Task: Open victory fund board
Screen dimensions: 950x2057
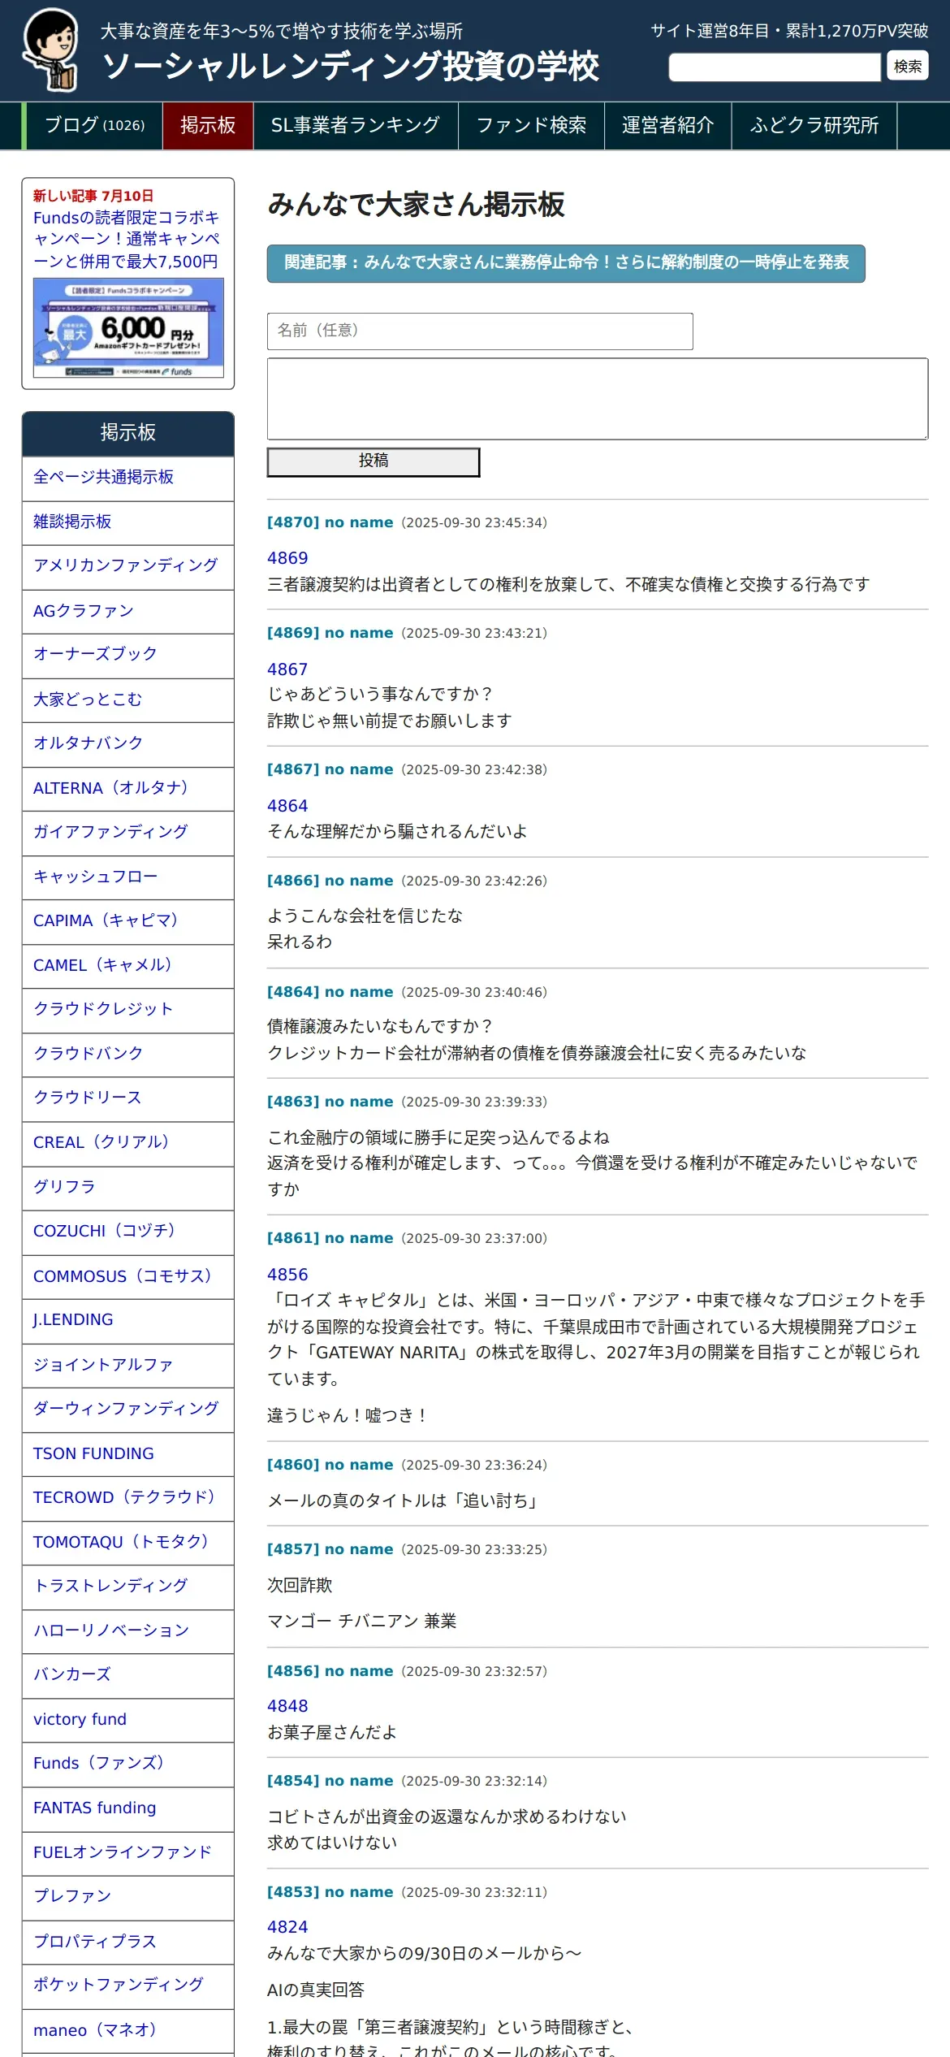Action: pyautogui.click(x=128, y=1719)
